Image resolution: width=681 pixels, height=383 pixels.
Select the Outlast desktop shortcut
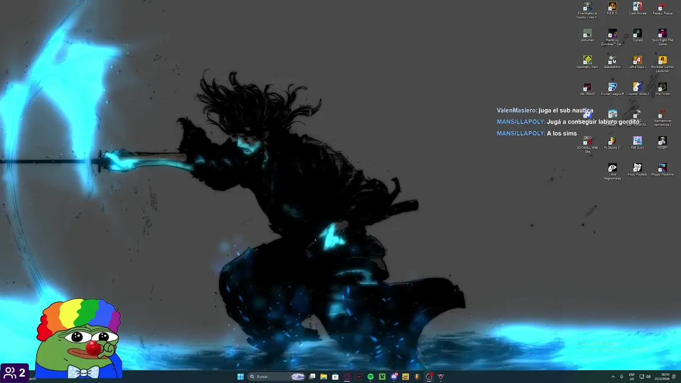[637, 35]
